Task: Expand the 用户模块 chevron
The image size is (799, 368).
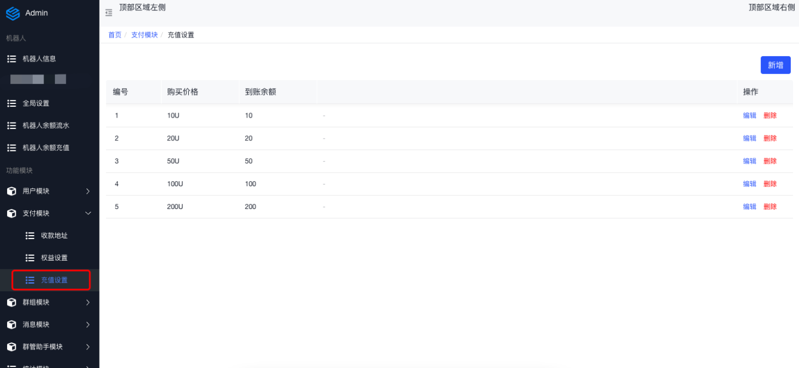Action: tap(88, 192)
